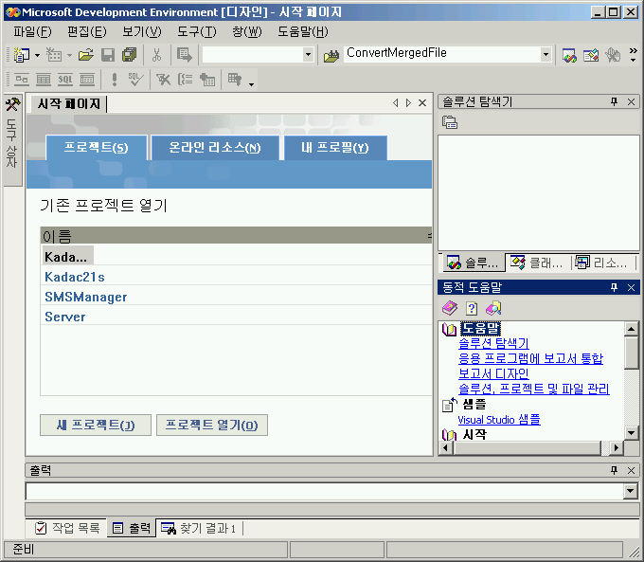Open the 보고서 디자인 help link
Screen dimensions: 644x562
(493, 373)
